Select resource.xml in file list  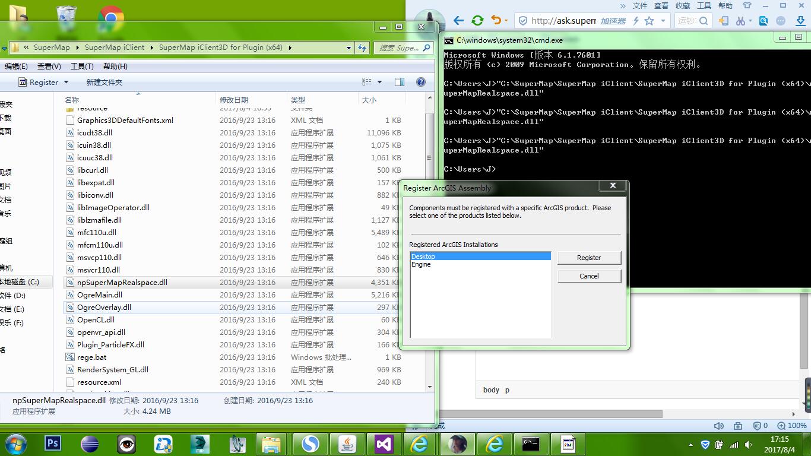pyautogui.click(x=99, y=382)
